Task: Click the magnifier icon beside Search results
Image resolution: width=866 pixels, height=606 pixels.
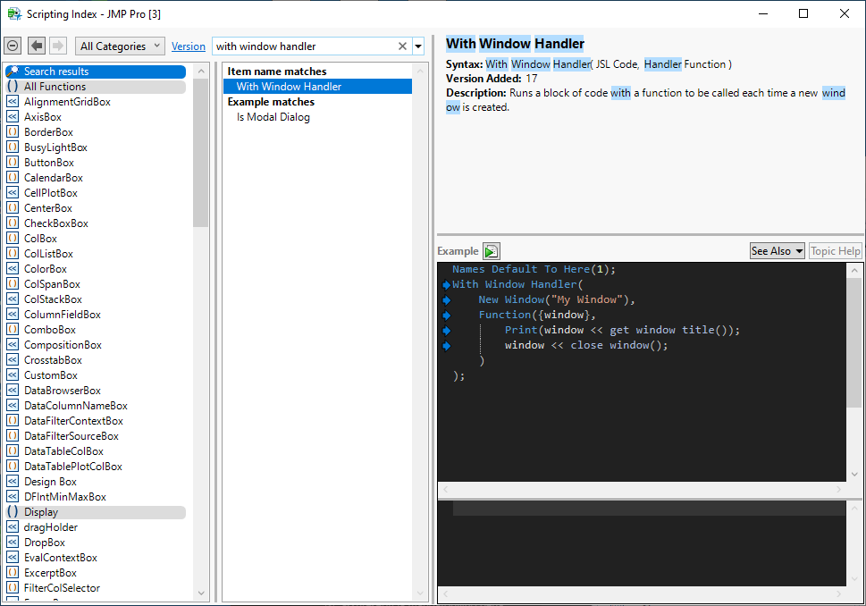Action: pyautogui.click(x=13, y=72)
